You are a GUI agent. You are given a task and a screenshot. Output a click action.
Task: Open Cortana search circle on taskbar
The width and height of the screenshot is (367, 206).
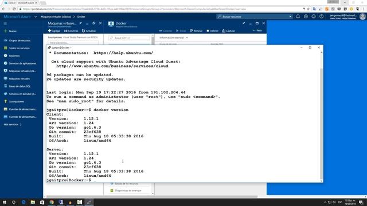(14, 202)
